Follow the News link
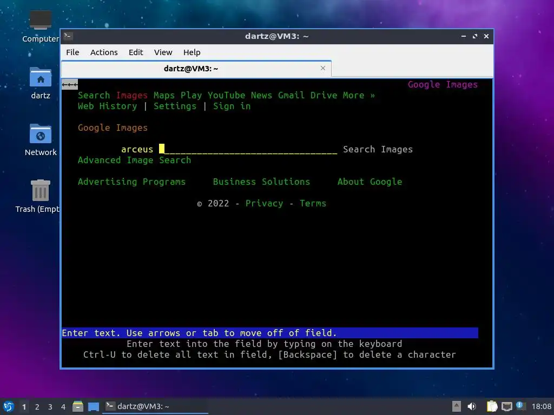Viewport: 554px width, 415px height. (x=261, y=95)
